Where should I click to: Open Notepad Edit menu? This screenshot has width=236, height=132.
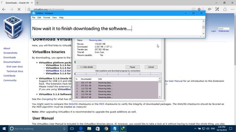(x=39, y=18)
